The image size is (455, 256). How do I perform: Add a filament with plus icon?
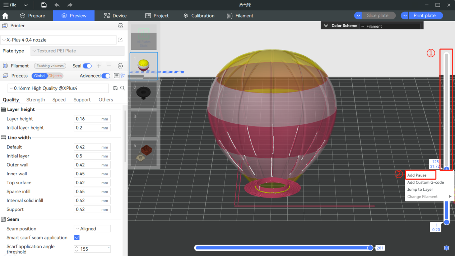[x=99, y=66]
